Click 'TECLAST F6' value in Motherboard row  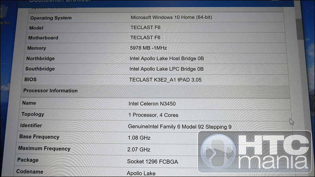point(145,38)
